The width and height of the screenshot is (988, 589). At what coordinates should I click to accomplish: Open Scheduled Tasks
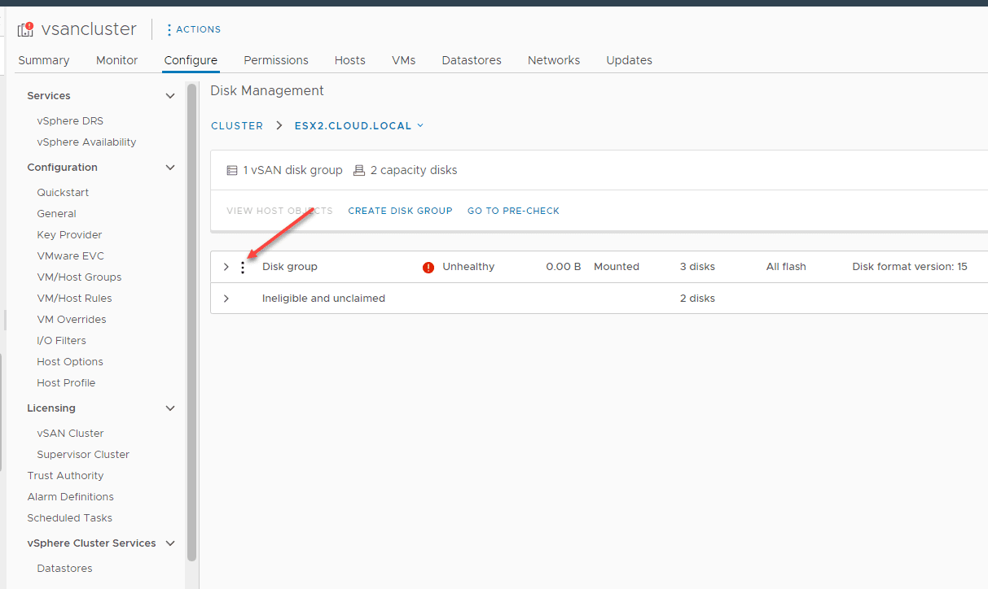pos(69,518)
